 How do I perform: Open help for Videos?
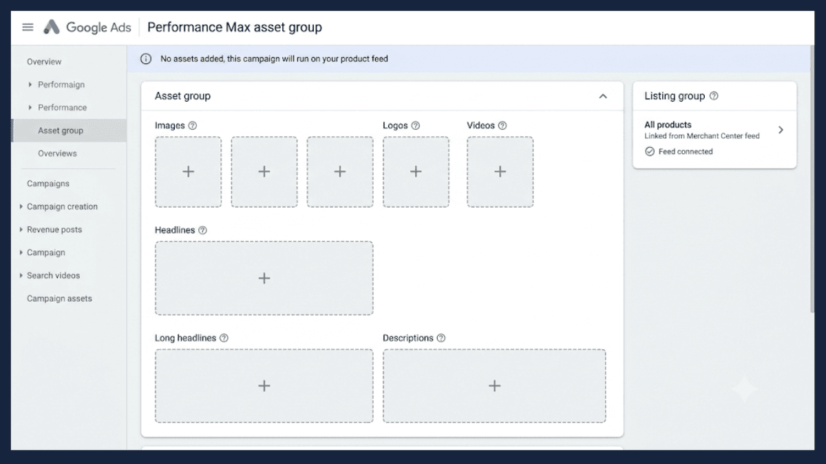pos(502,126)
